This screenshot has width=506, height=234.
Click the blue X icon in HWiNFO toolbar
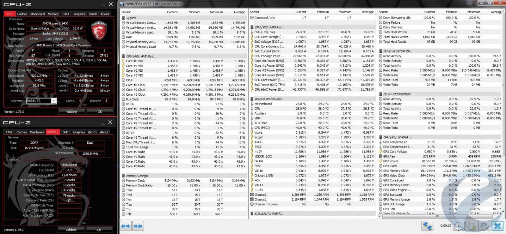click(x=497, y=226)
